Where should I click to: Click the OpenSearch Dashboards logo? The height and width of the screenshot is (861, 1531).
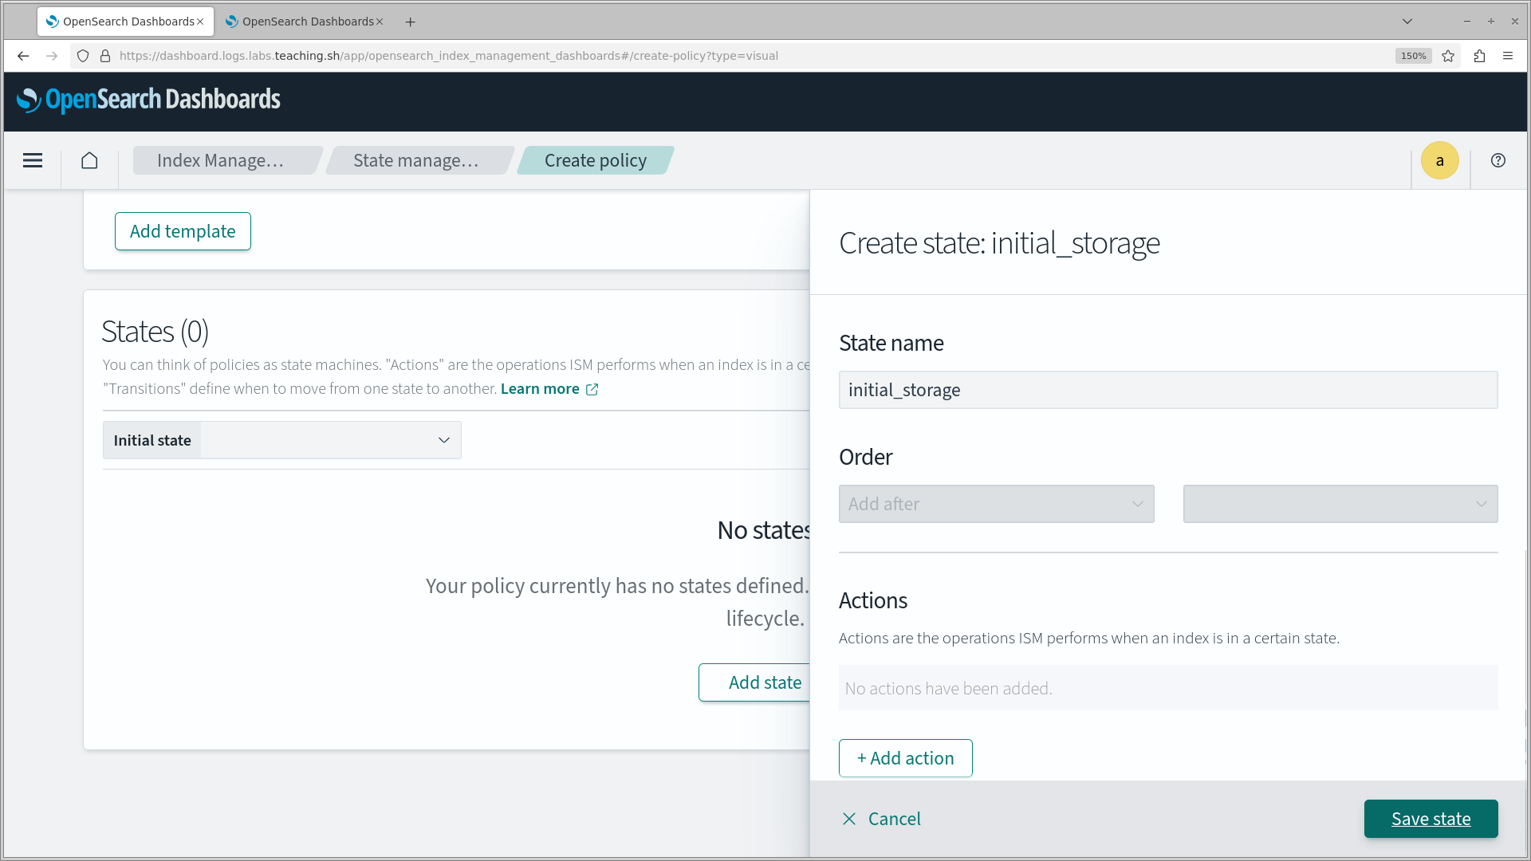click(148, 100)
